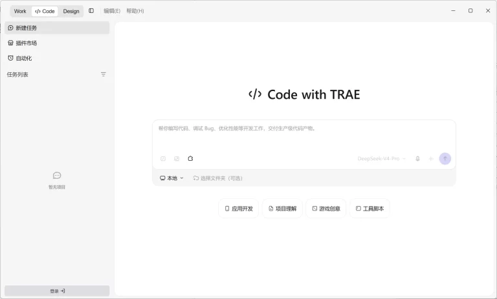Click the 暂无项目 empty label
Image resolution: width=497 pixels, height=299 pixels.
click(57, 187)
